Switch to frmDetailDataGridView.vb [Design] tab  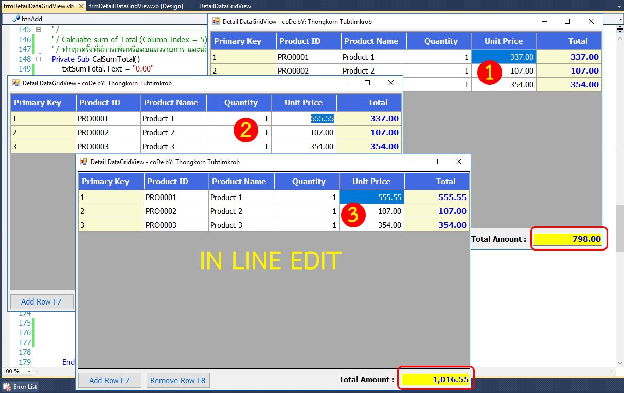point(136,6)
